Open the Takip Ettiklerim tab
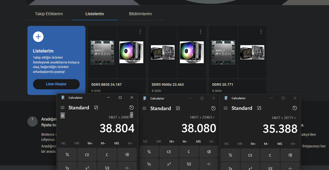Image resolution: width=329 pixels, height=170 pixels. (x=49, y=14)
